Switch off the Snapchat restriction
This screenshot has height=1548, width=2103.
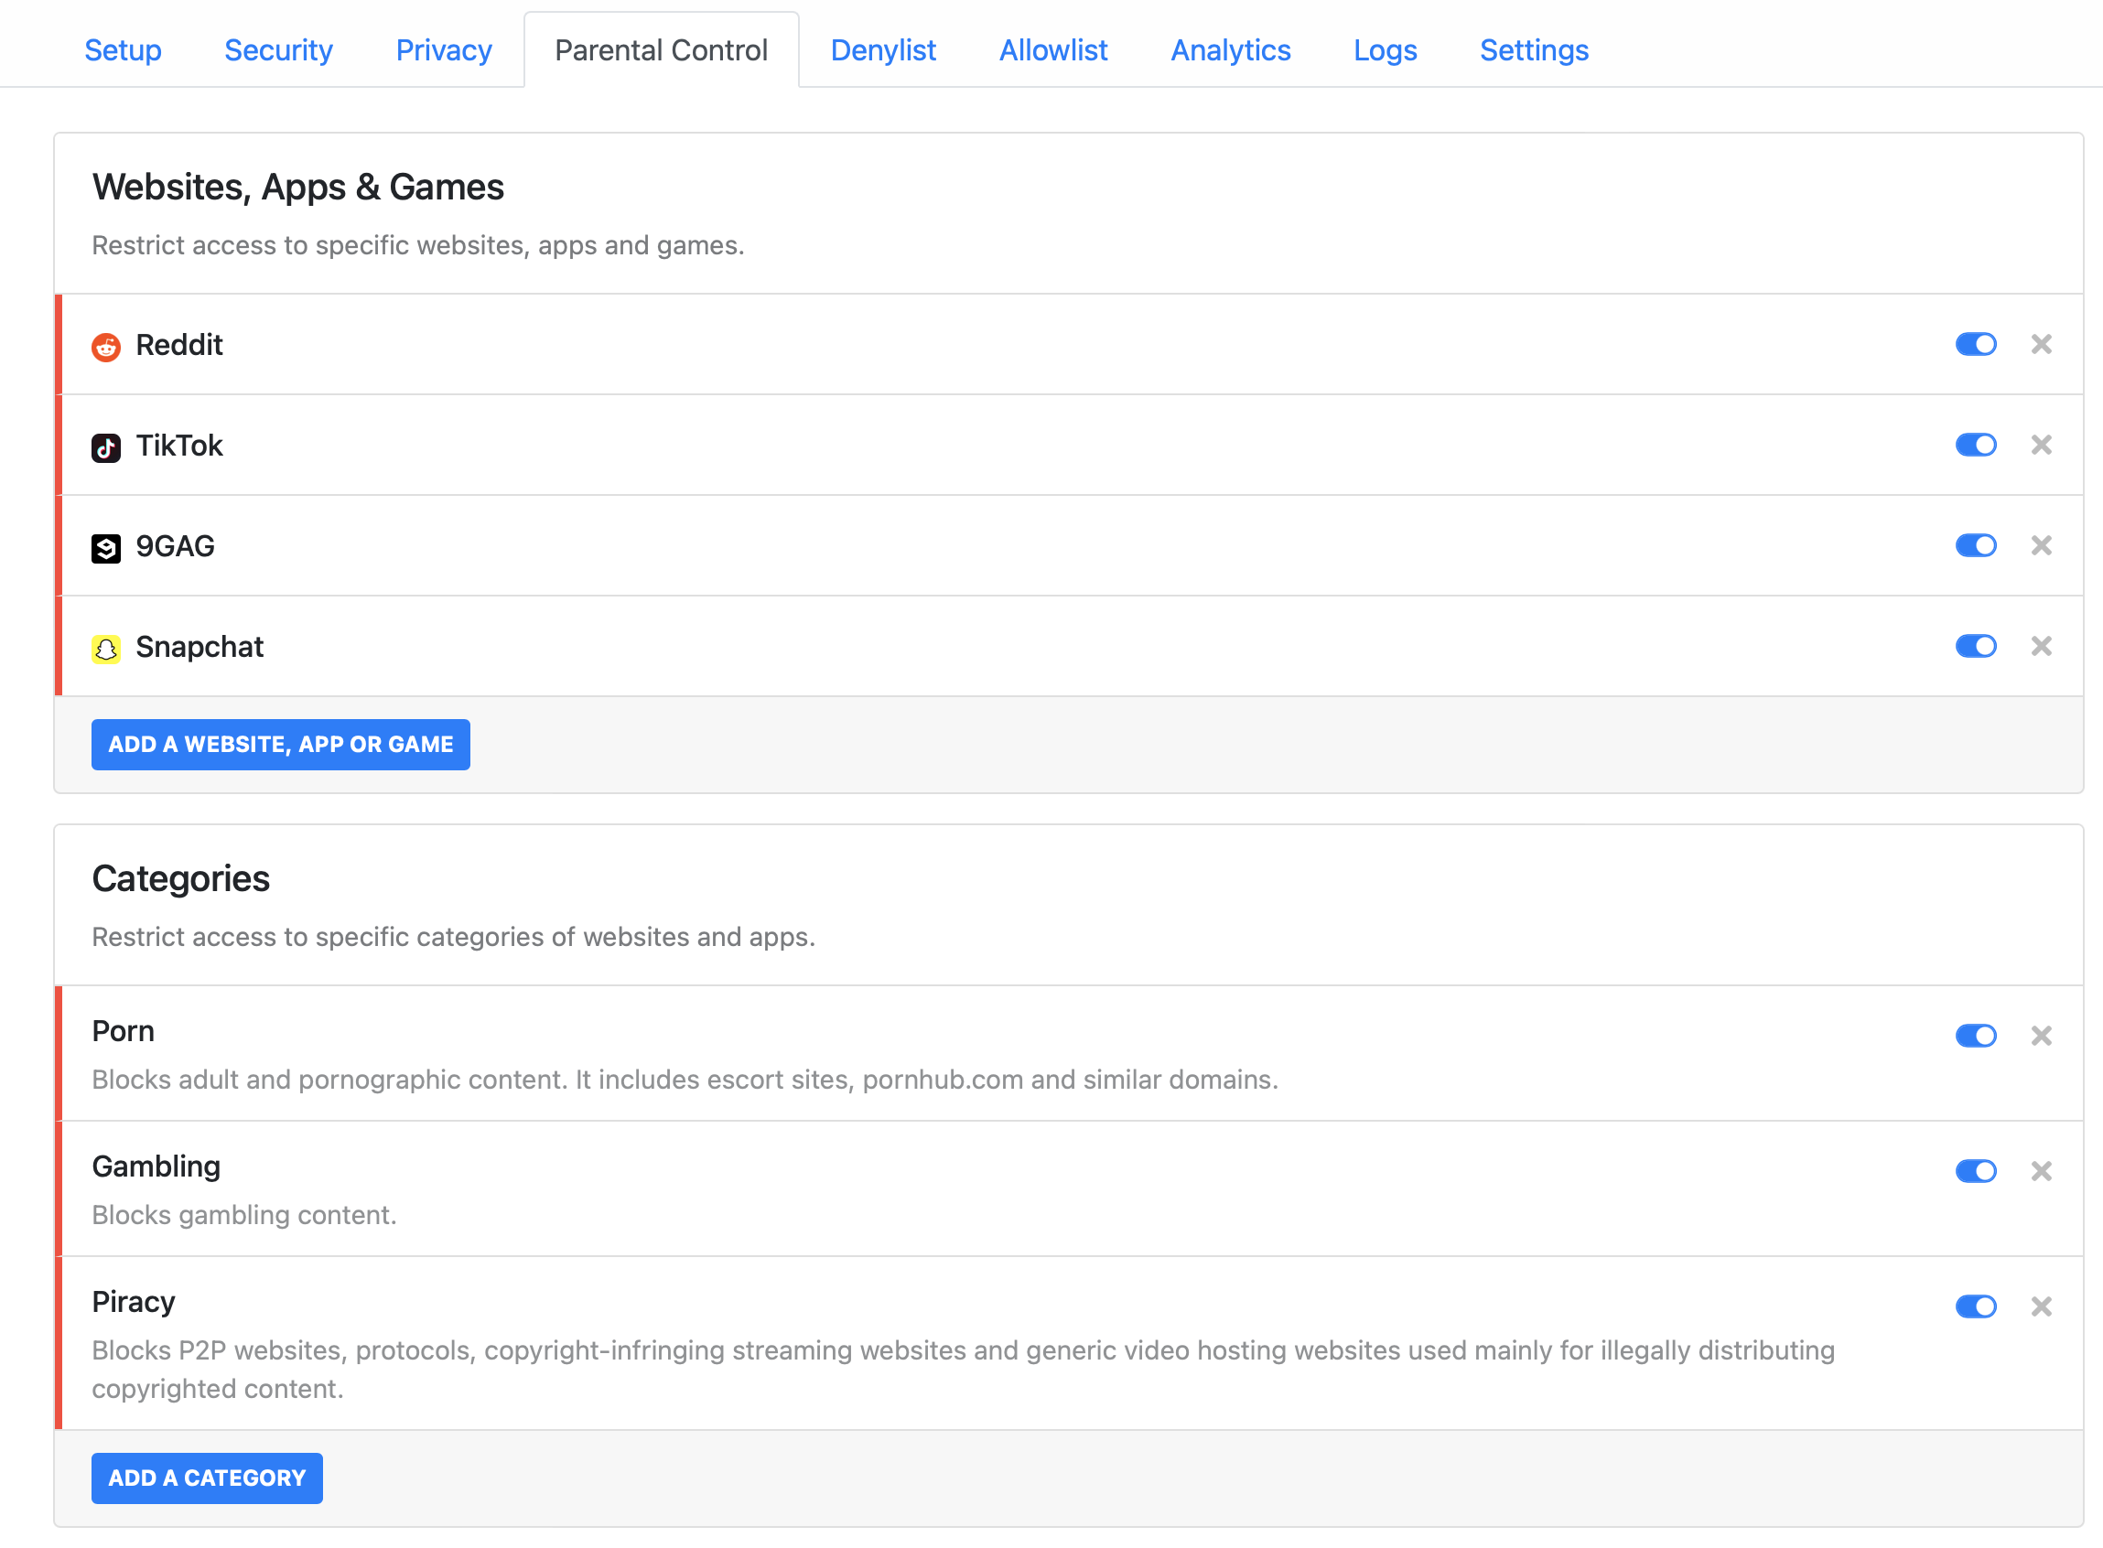coord(1976,646)
